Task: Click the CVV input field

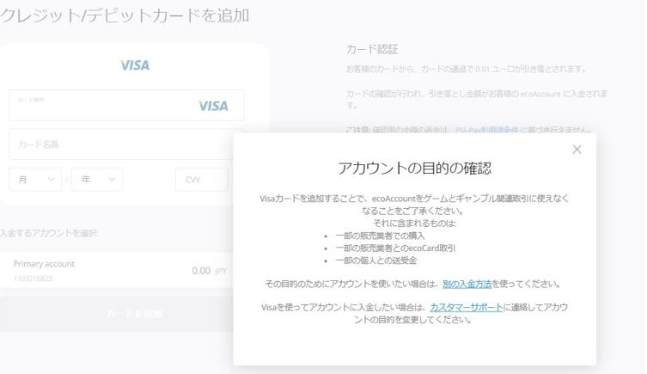Action: click(201, 180)
